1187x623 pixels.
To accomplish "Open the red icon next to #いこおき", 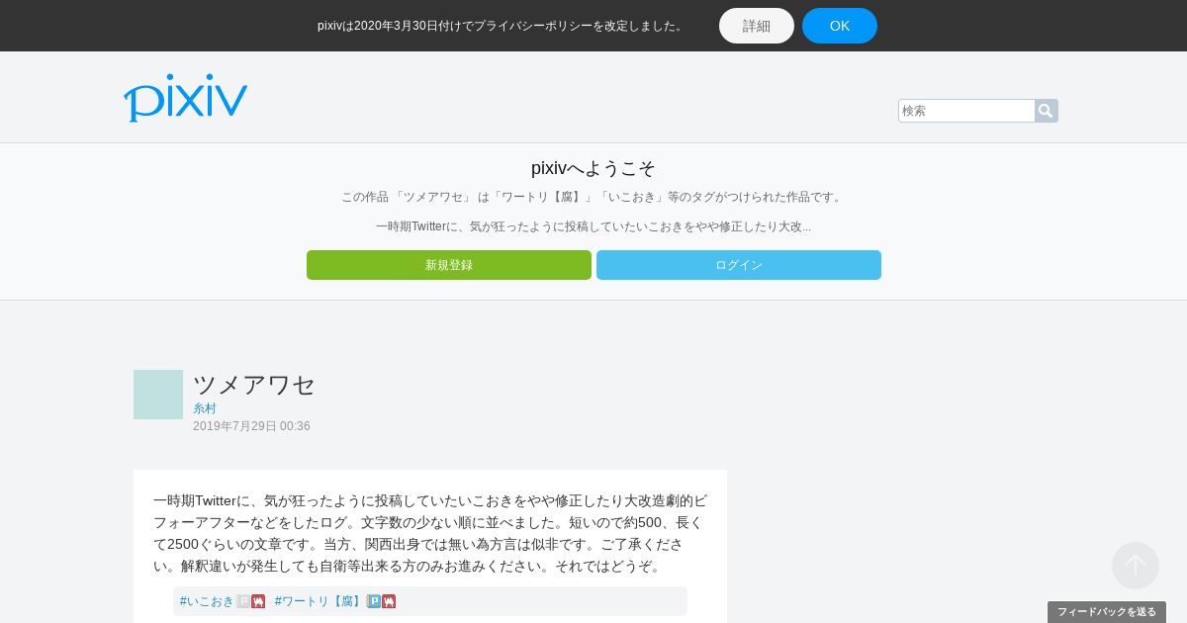I will [x=258, y=601].
